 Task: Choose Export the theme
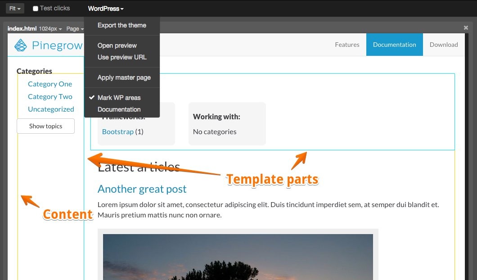pos(122,25)
